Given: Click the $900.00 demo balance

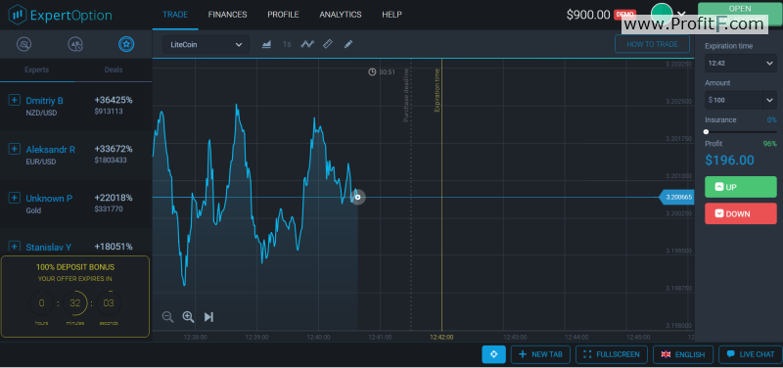Looking at the screenshot, I should [588, 15].
